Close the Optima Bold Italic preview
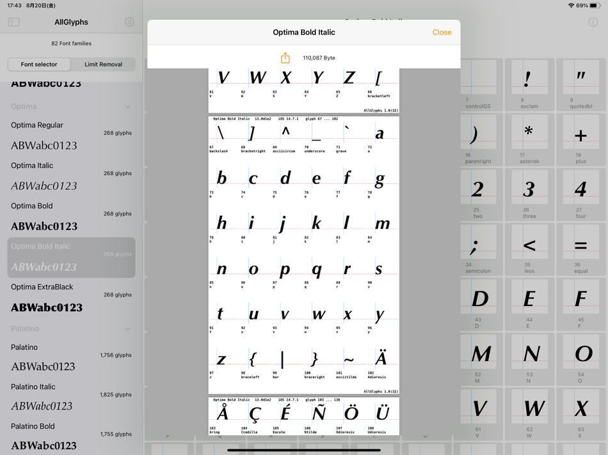Viewport: 608px width, 455px height. coord(442,33)
